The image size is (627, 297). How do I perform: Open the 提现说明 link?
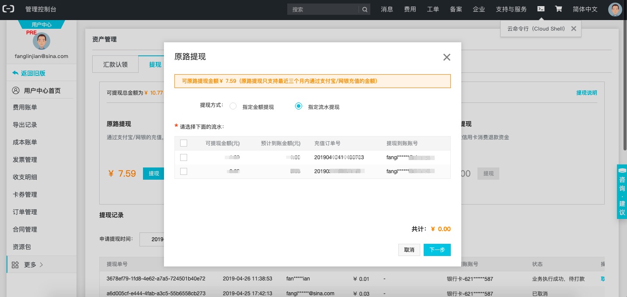click(x=586, y=92)
